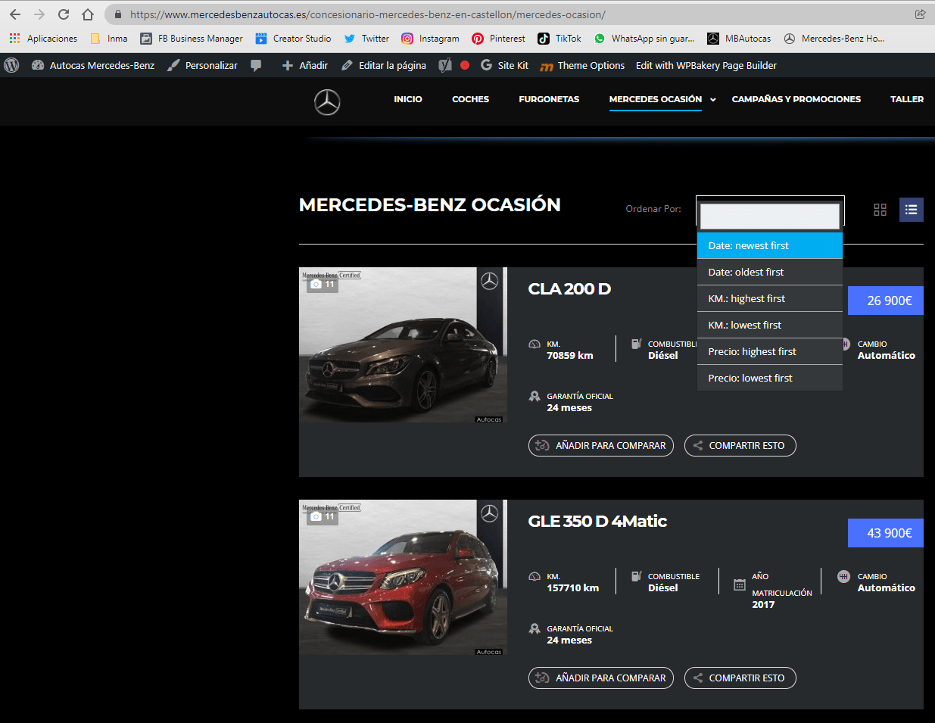Click the browser address bar URL
Viewport: 935px width, 723px height.
pos(367,14)
